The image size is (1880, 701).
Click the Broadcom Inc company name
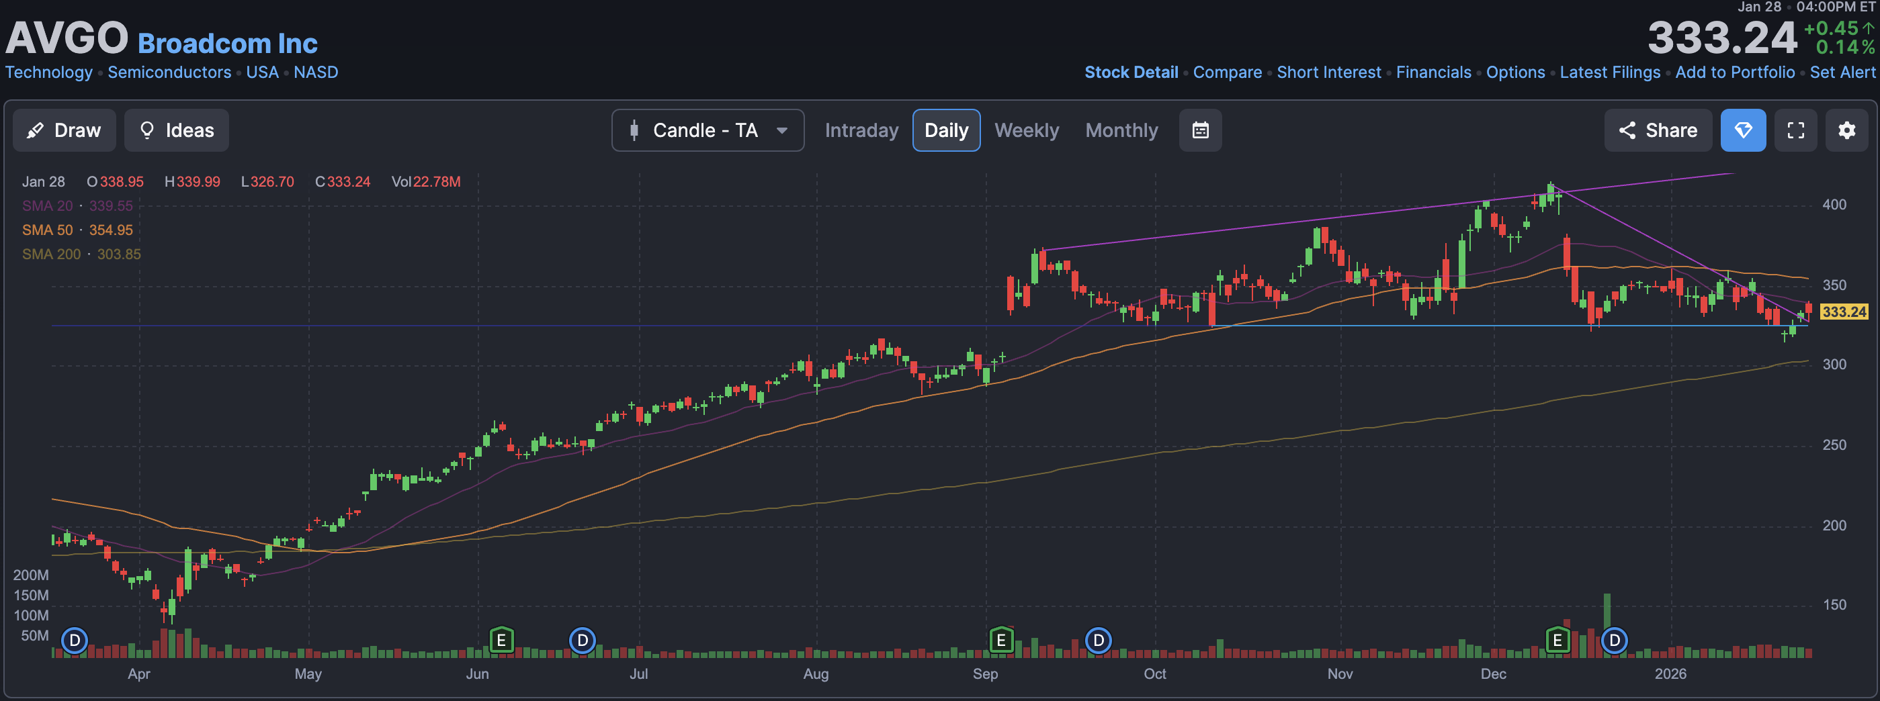[x=228, y=44]
